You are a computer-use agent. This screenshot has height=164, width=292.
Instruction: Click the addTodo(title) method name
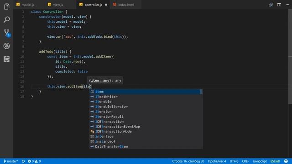pyautogui.click(x=53, y=51)
